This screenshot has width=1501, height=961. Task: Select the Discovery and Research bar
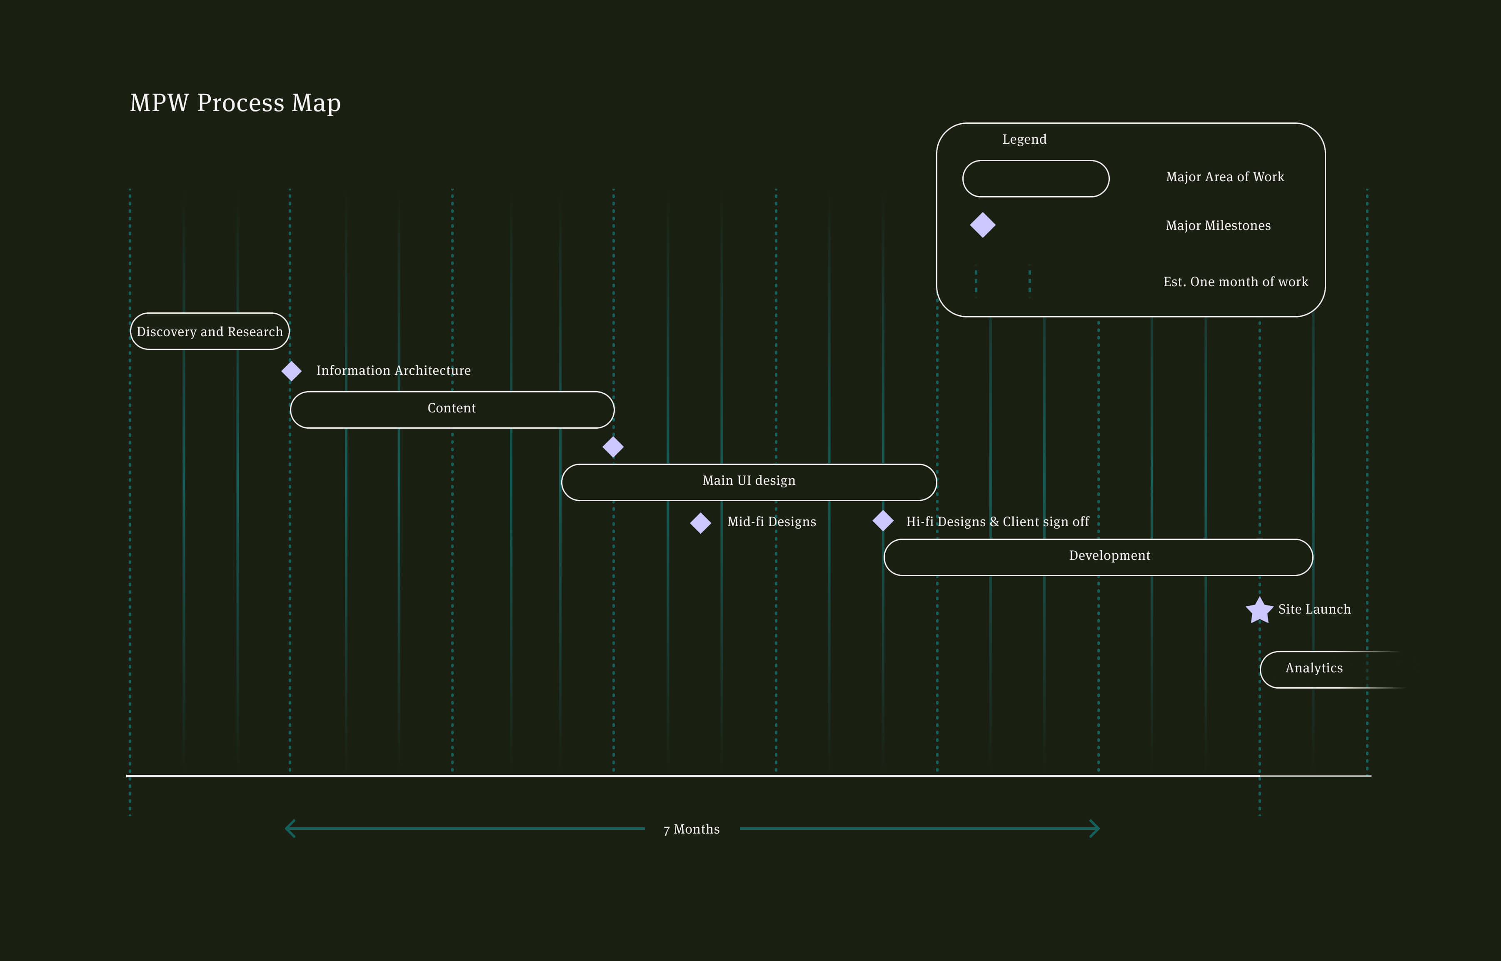(x=210, y=331)
